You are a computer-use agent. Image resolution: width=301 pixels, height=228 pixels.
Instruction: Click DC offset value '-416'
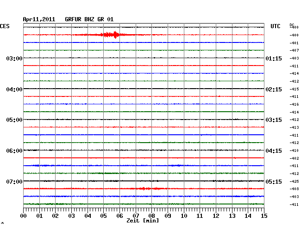294,104
